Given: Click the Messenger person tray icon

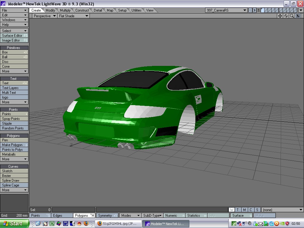Looking at the screenshot, I should coord(255,224).
